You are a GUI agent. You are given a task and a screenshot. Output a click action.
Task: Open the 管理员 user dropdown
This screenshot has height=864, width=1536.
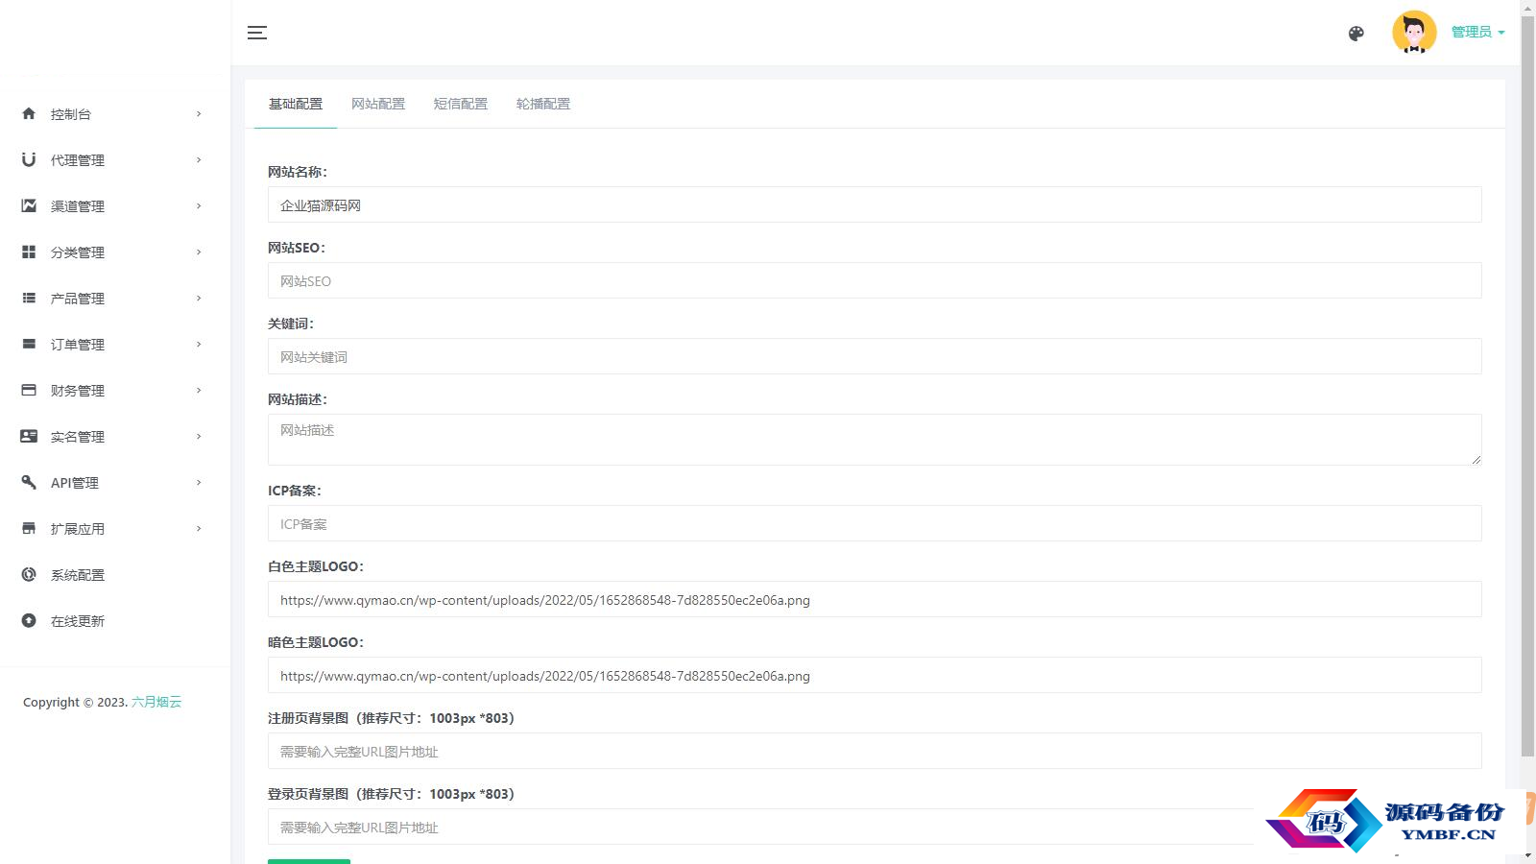(x=1477, y=33)
